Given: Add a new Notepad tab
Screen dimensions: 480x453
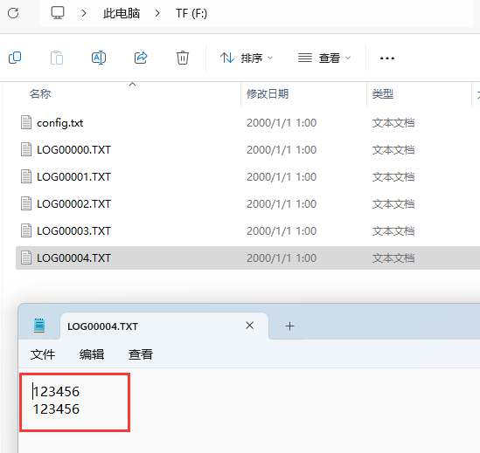Looking at the screenshot, I should click(x=289, y=326).
